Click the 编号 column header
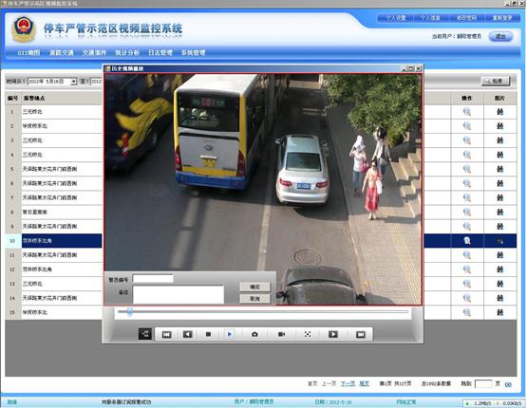This screenshot has width=527, height=408. (12, 98)
